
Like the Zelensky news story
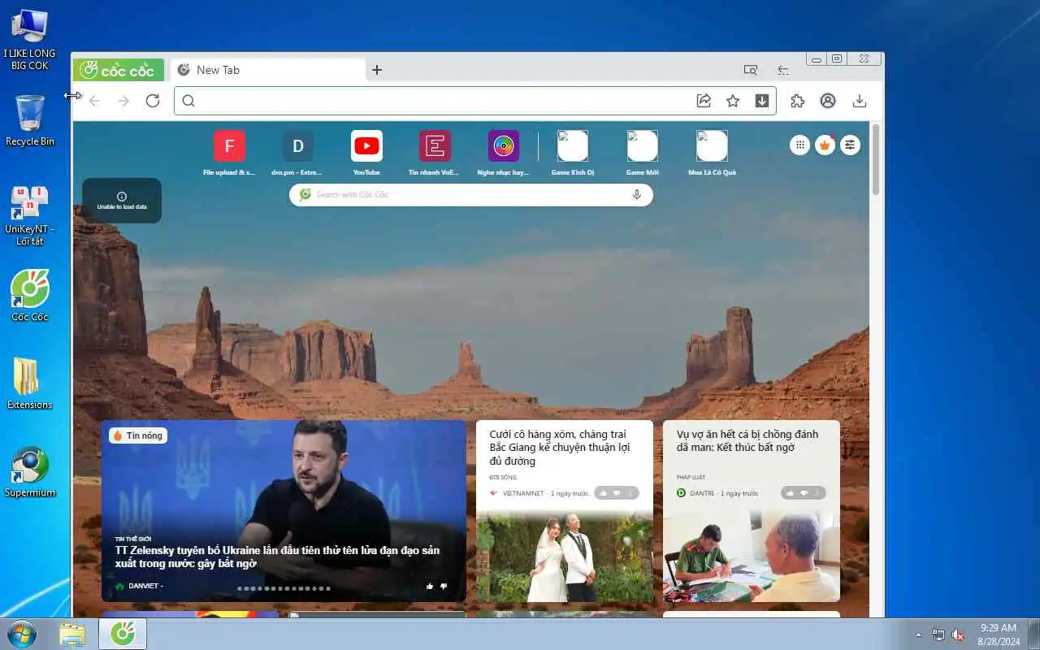(x=430, y=586)
